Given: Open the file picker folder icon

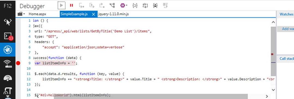Looking at the screenshot, I should 20,14.
